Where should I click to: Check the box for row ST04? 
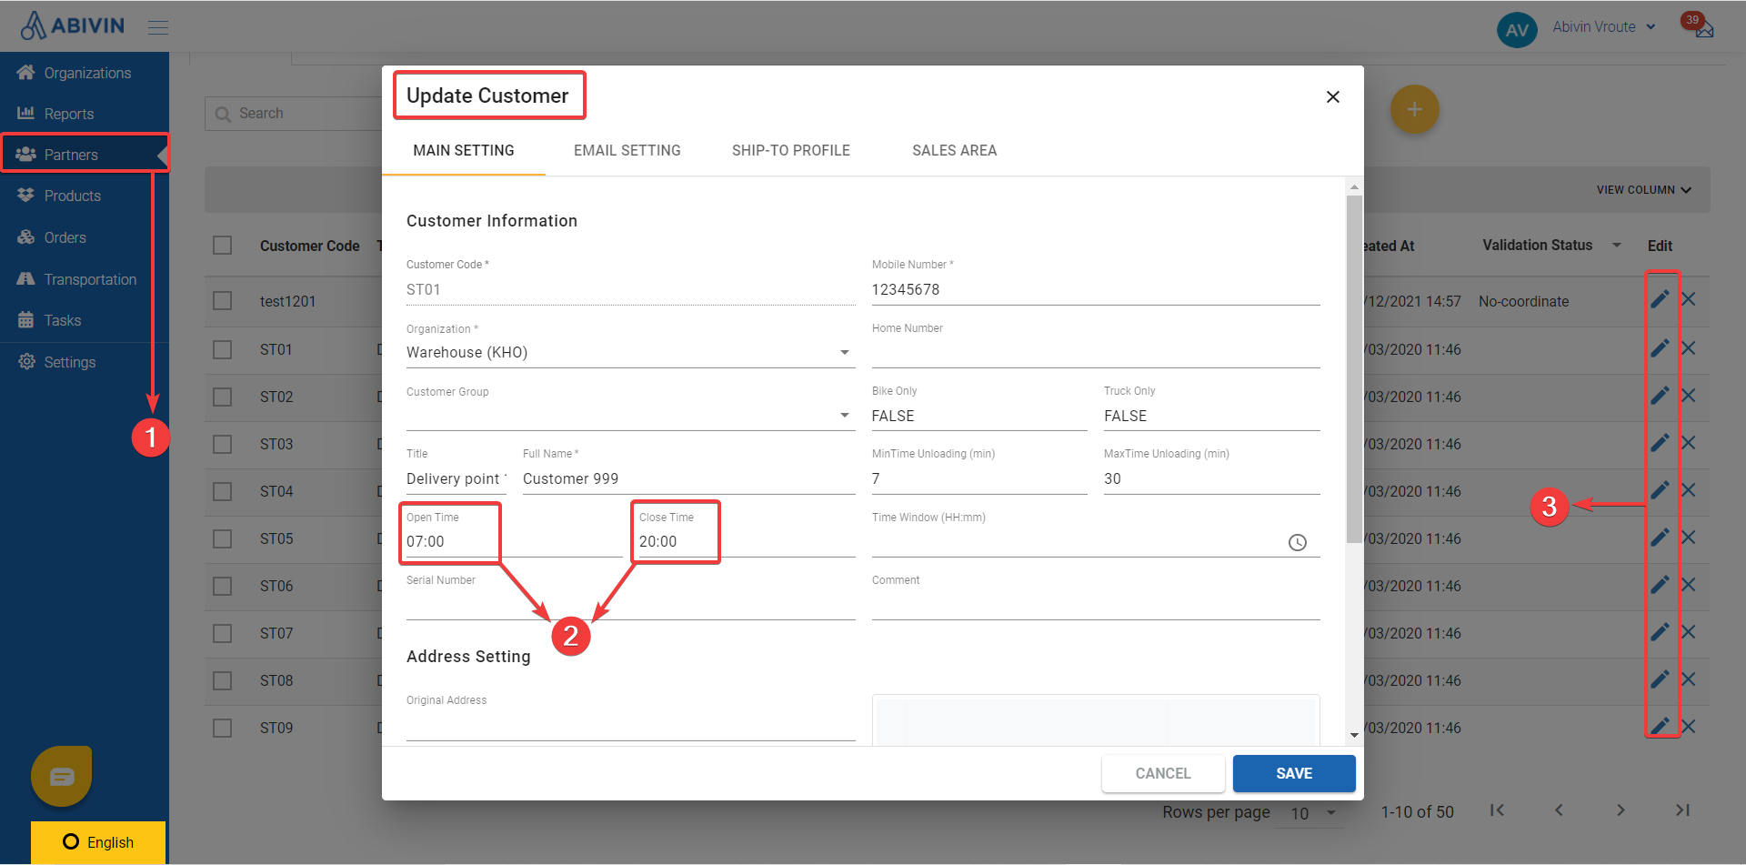(223, 492)
